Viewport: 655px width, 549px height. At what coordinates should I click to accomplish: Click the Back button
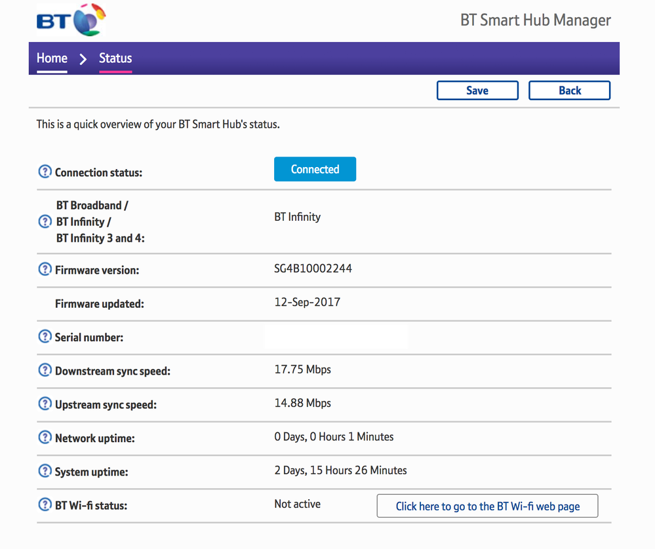click(x=569, y=90)
